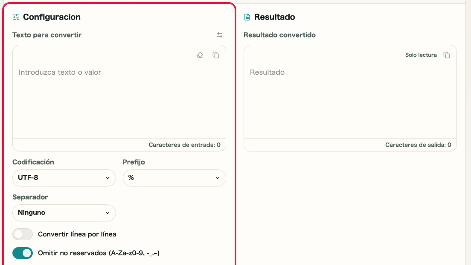Click the 'Resultado convertido' label
This screenshot has width=471, height=265.
point(279,35)
